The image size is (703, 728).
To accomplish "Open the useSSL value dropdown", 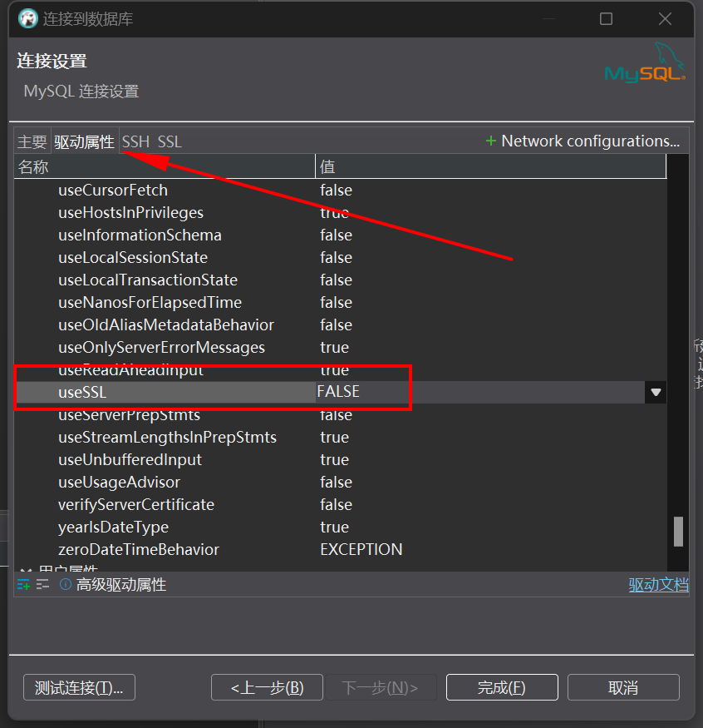I will 655,391.
